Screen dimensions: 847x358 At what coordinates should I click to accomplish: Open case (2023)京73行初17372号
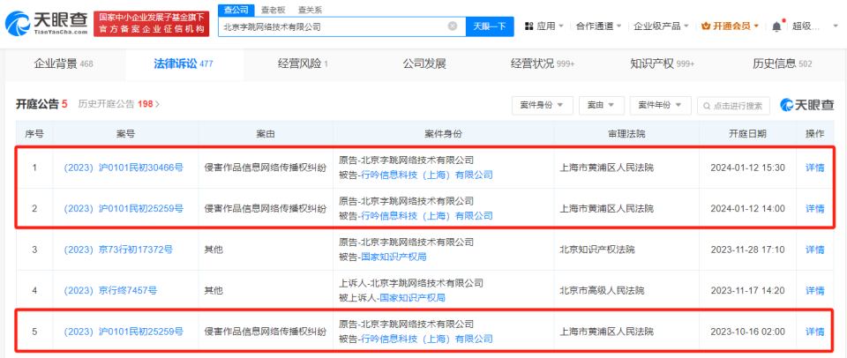tap(118, 250)
